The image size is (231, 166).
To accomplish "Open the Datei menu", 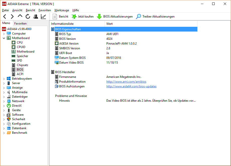I will click(5, 10).
